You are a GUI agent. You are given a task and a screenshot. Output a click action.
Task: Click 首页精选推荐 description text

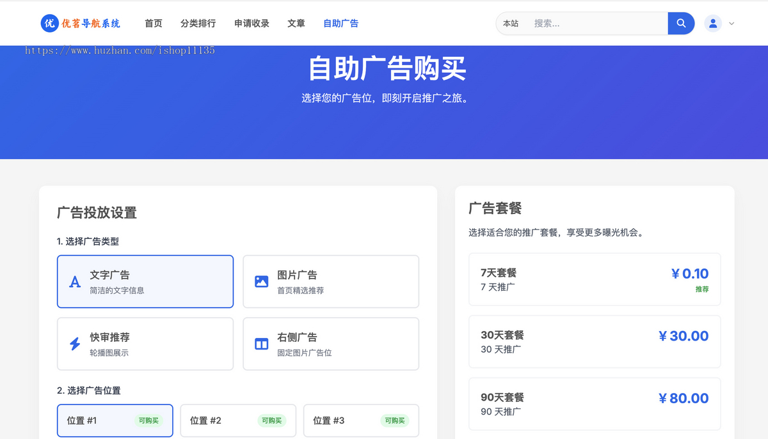[x=301, y=290]
